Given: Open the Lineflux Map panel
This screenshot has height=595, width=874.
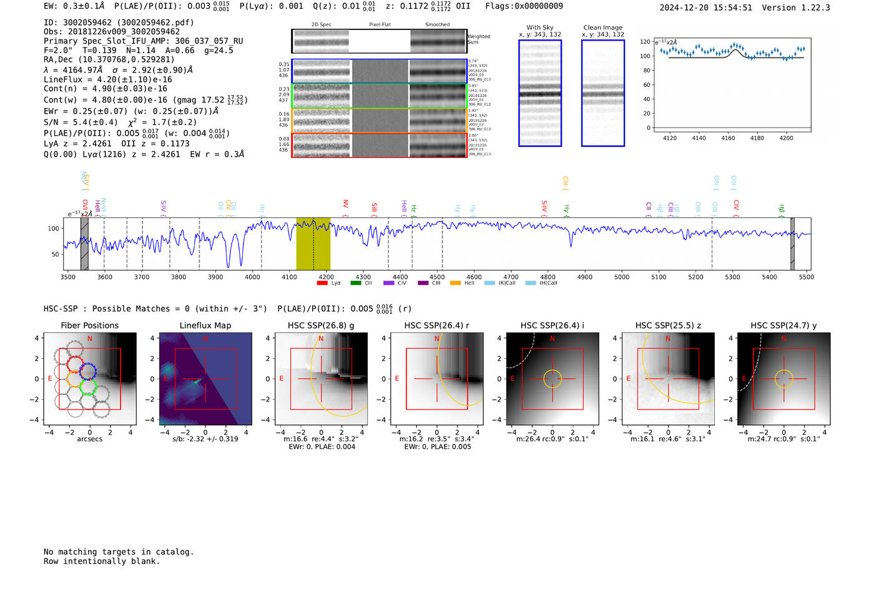Looking at the screenshot, I should point(205,378).
